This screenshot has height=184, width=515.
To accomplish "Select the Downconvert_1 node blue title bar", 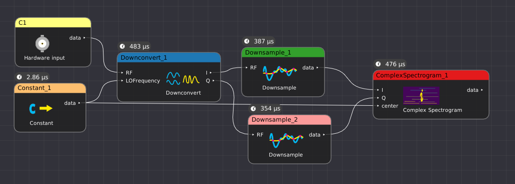I will click(x=169, y=58).
